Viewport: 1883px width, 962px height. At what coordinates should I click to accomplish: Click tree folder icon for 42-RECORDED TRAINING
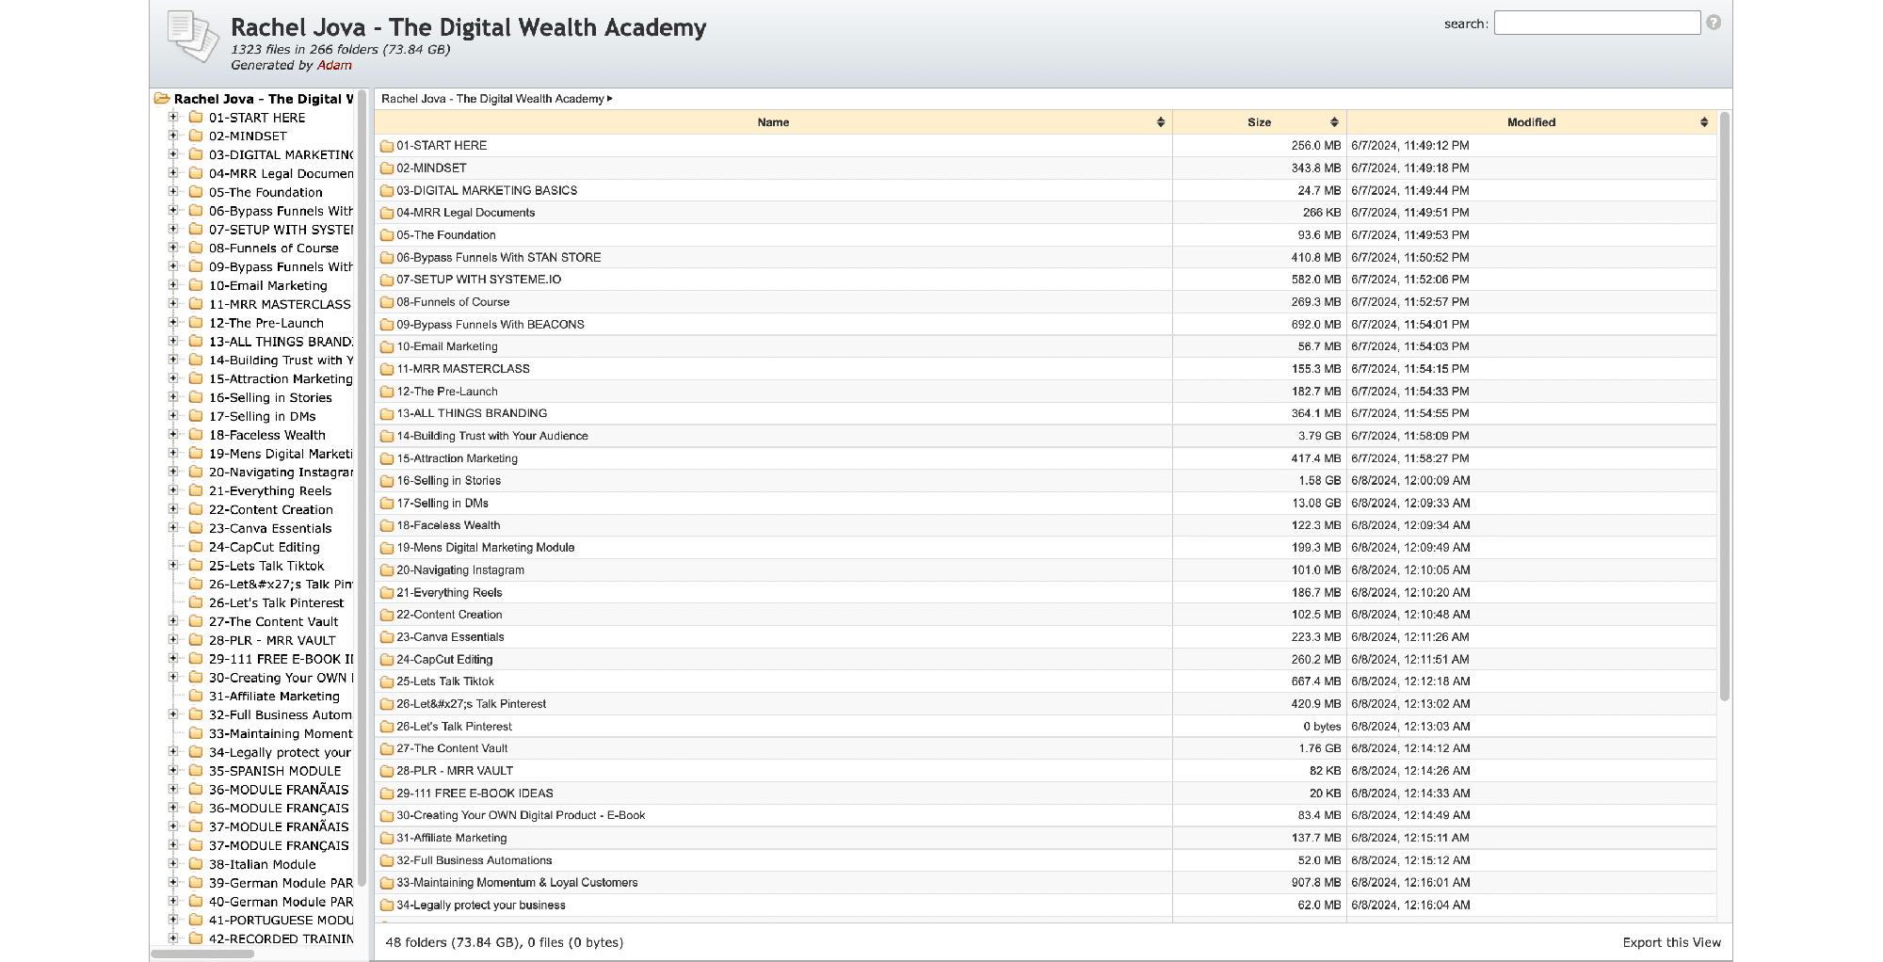click(196, 938)
